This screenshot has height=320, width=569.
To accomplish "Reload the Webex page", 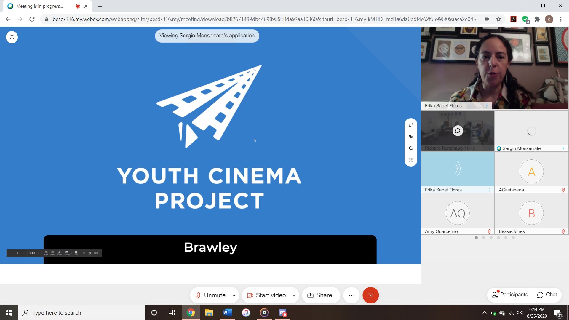I will point(32,19).
